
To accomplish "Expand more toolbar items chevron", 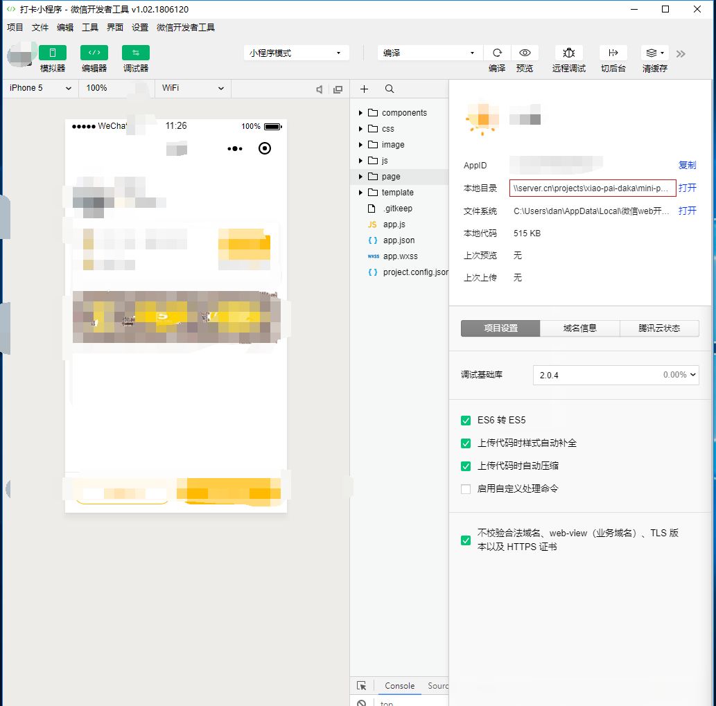I will (681, 54).
